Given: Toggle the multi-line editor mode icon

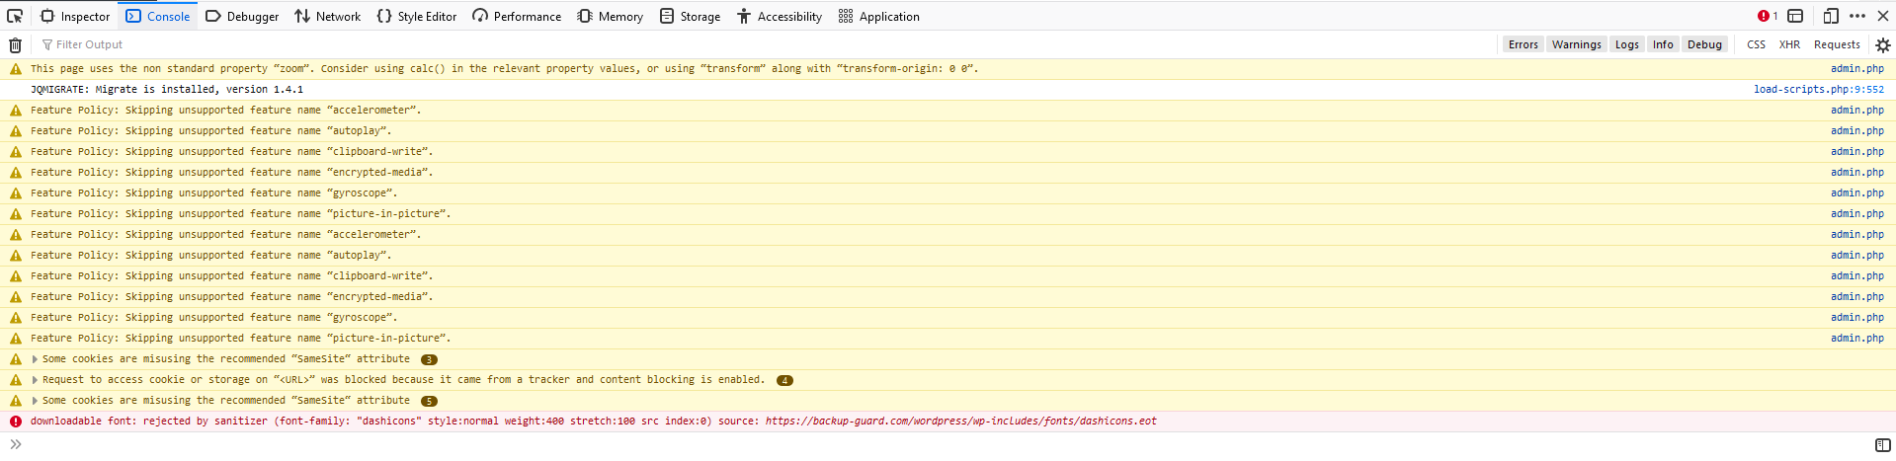Looking at the screenshot, I should point(1882,445).
